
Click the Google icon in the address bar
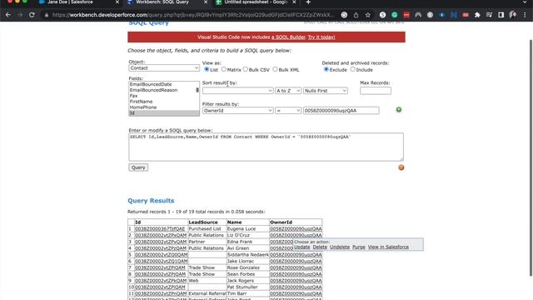tap(344, 15)
